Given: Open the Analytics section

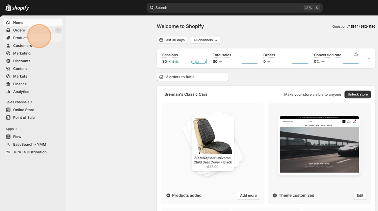Looking at the screenshot, I should (33, 92).
